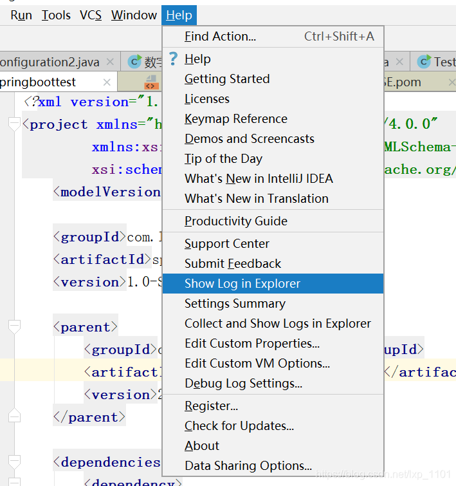The image size is (456, 486).
Task: Click the xmlns:xsi attribute text
Action: pos(125,147)
